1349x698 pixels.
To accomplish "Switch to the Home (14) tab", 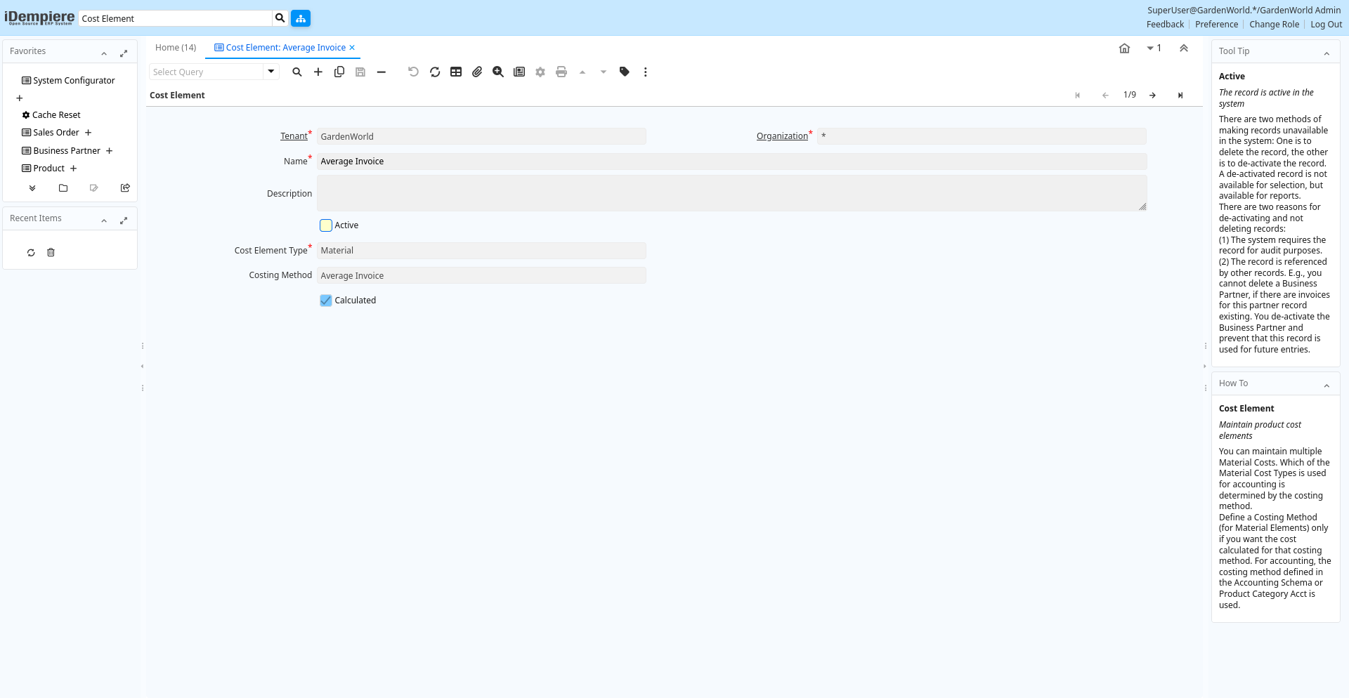I will 176,48.
